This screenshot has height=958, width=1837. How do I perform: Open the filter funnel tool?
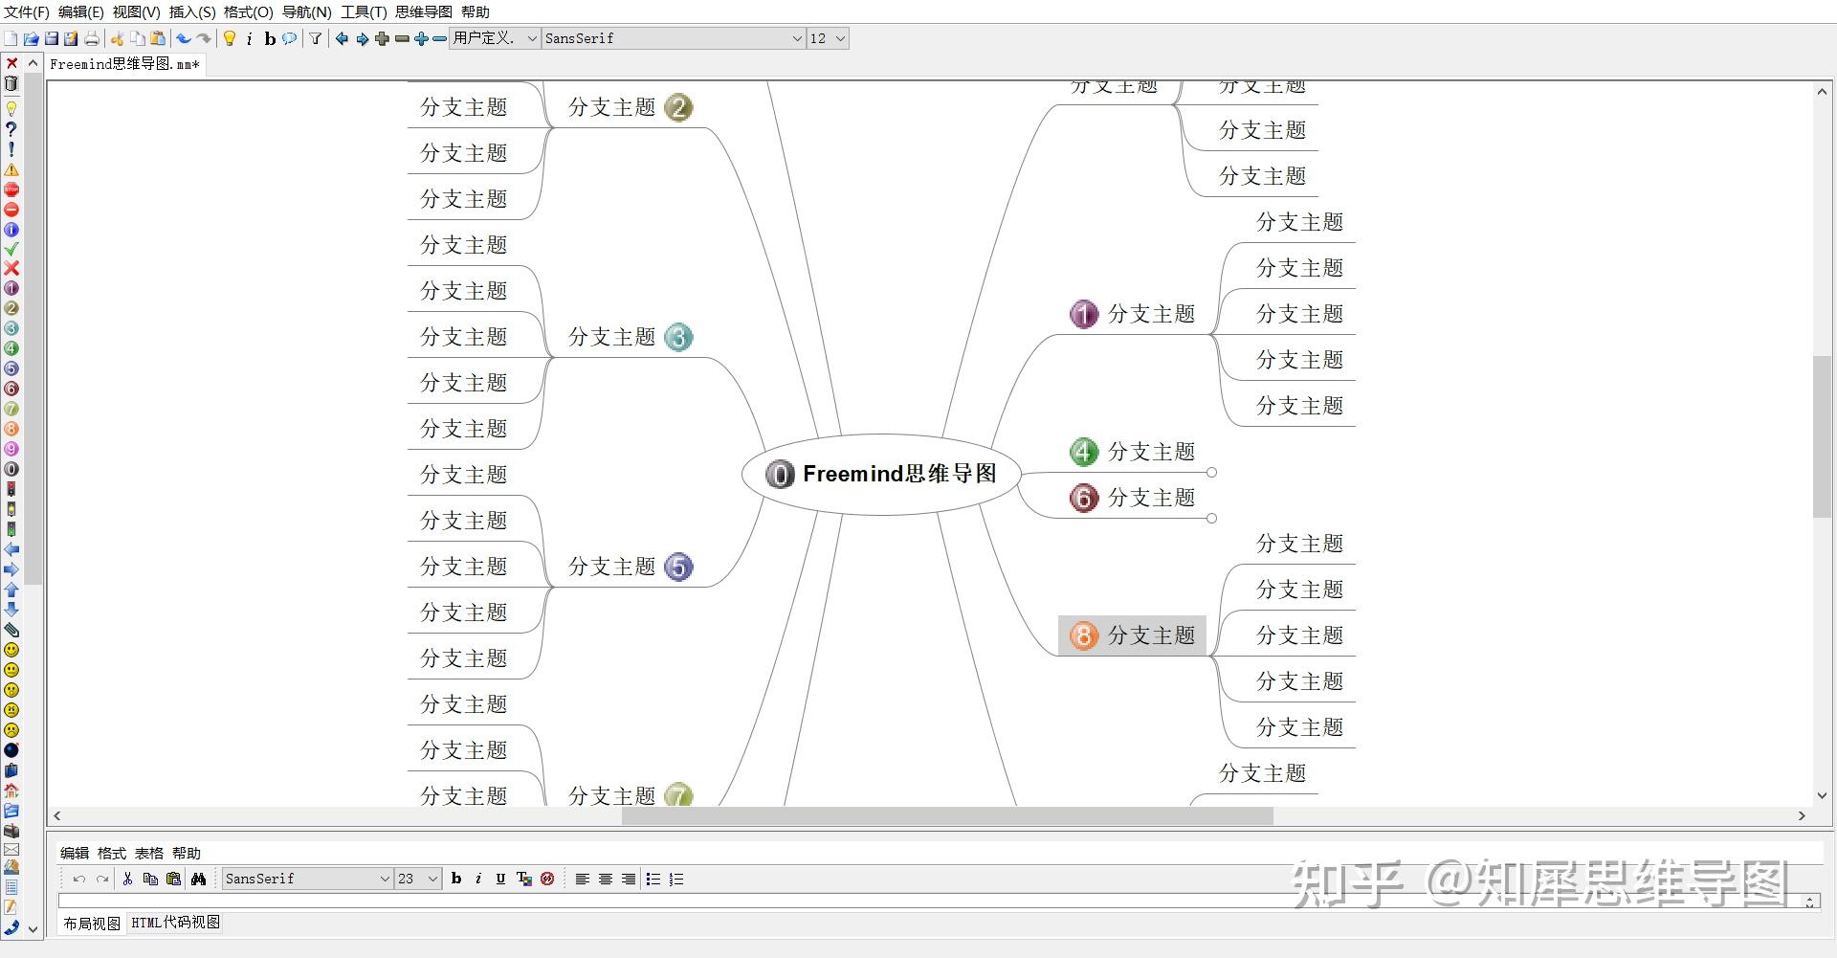pos(316,38)
